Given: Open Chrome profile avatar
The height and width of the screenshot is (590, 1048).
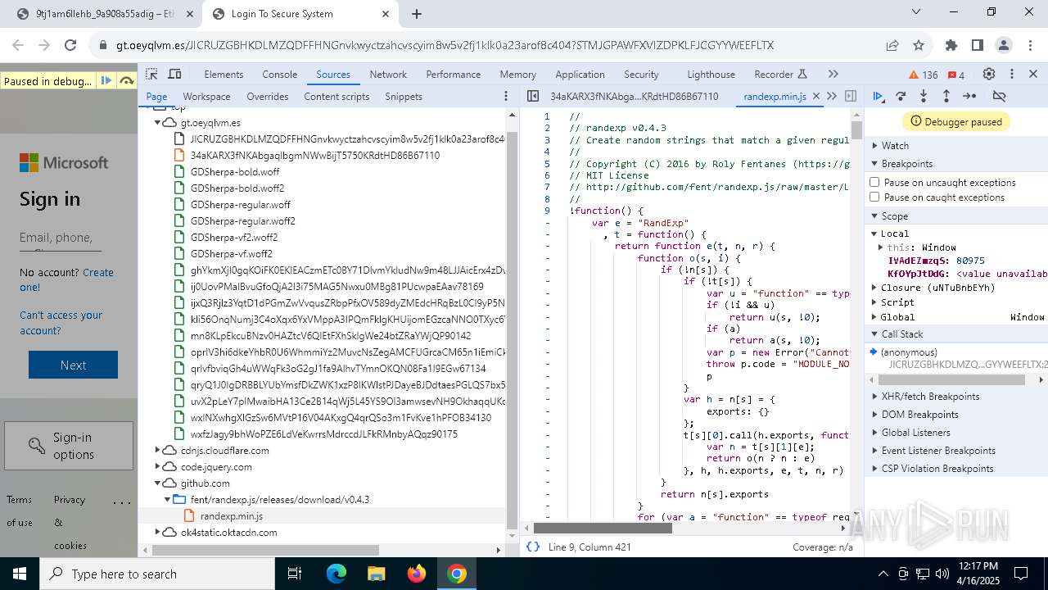Looking at the screenshot, I should [1004, 45].
